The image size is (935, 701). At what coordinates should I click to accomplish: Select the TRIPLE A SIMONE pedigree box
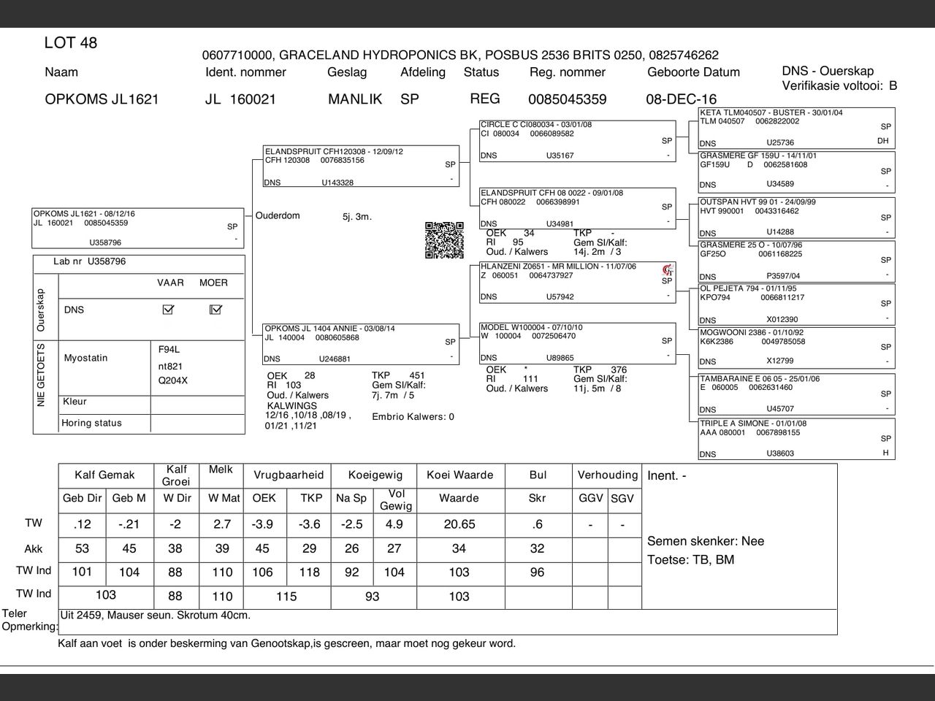(x=796, y=438)
